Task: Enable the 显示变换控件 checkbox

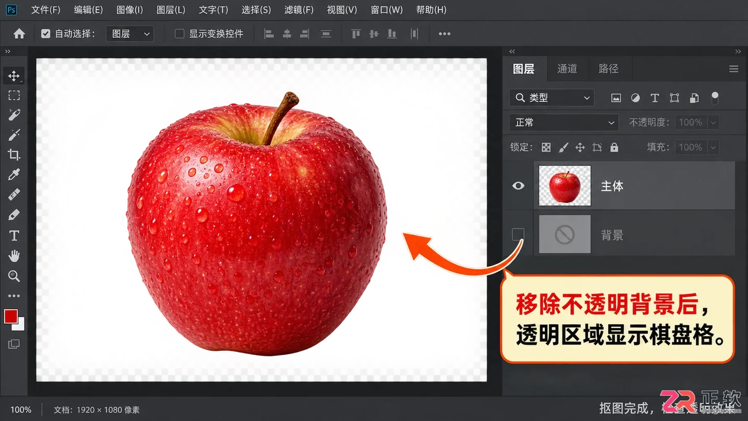Action: (x=180, y=34)
